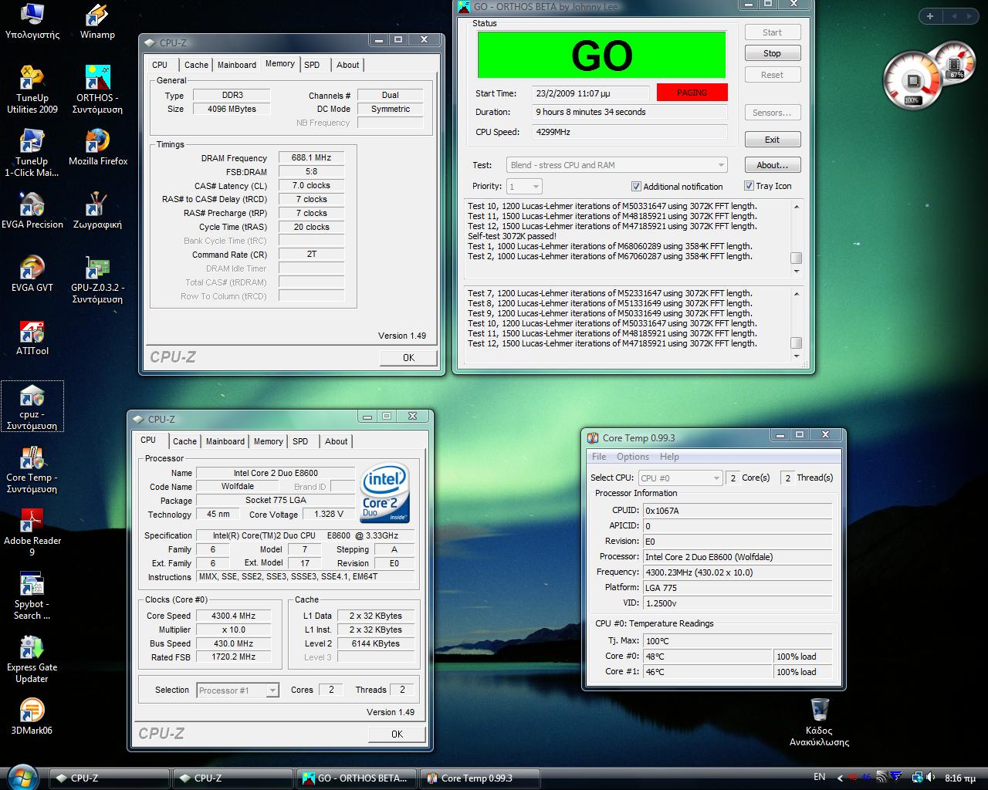This screenshot has height=790, width=988.
Task: Switch to GO - ORTHOS BETA taskbar button
Action: tap(356, 778)
